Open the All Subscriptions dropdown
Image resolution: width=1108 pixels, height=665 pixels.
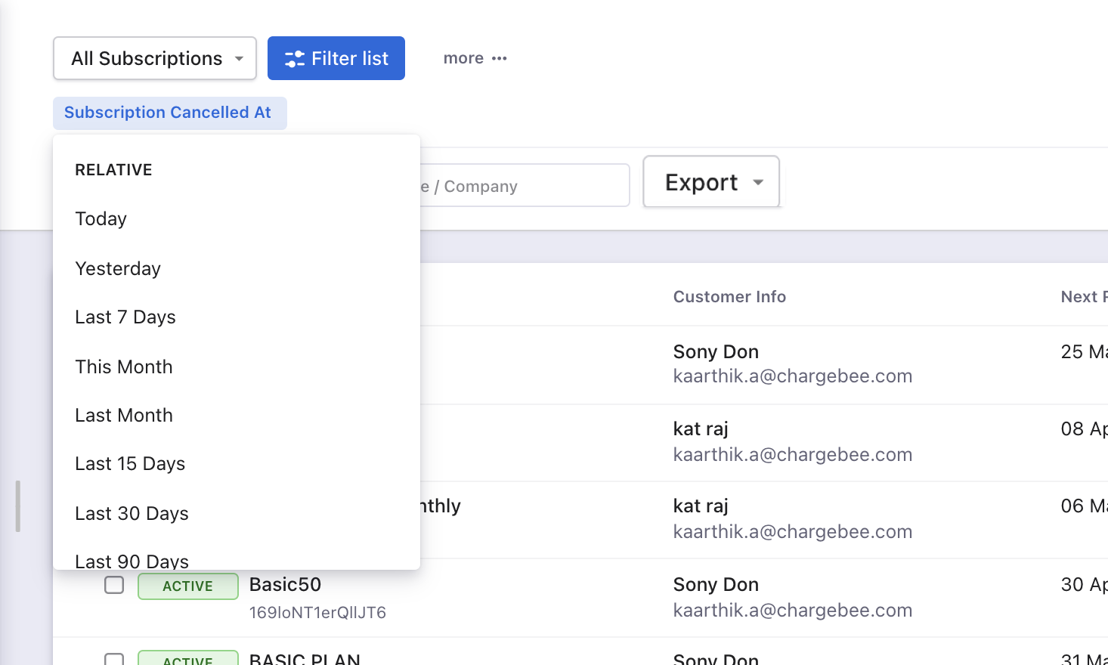(155, 58)
